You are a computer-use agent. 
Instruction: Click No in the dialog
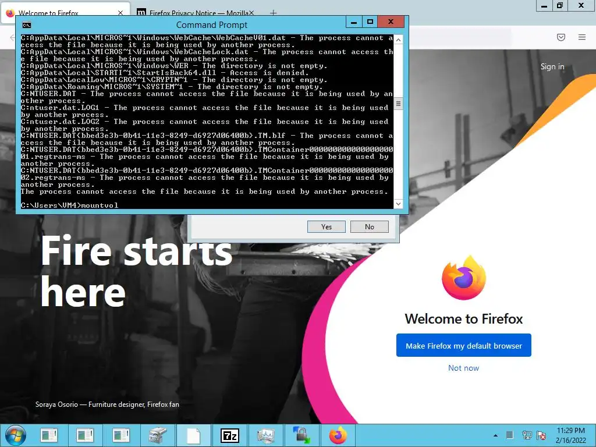(369, 226)
